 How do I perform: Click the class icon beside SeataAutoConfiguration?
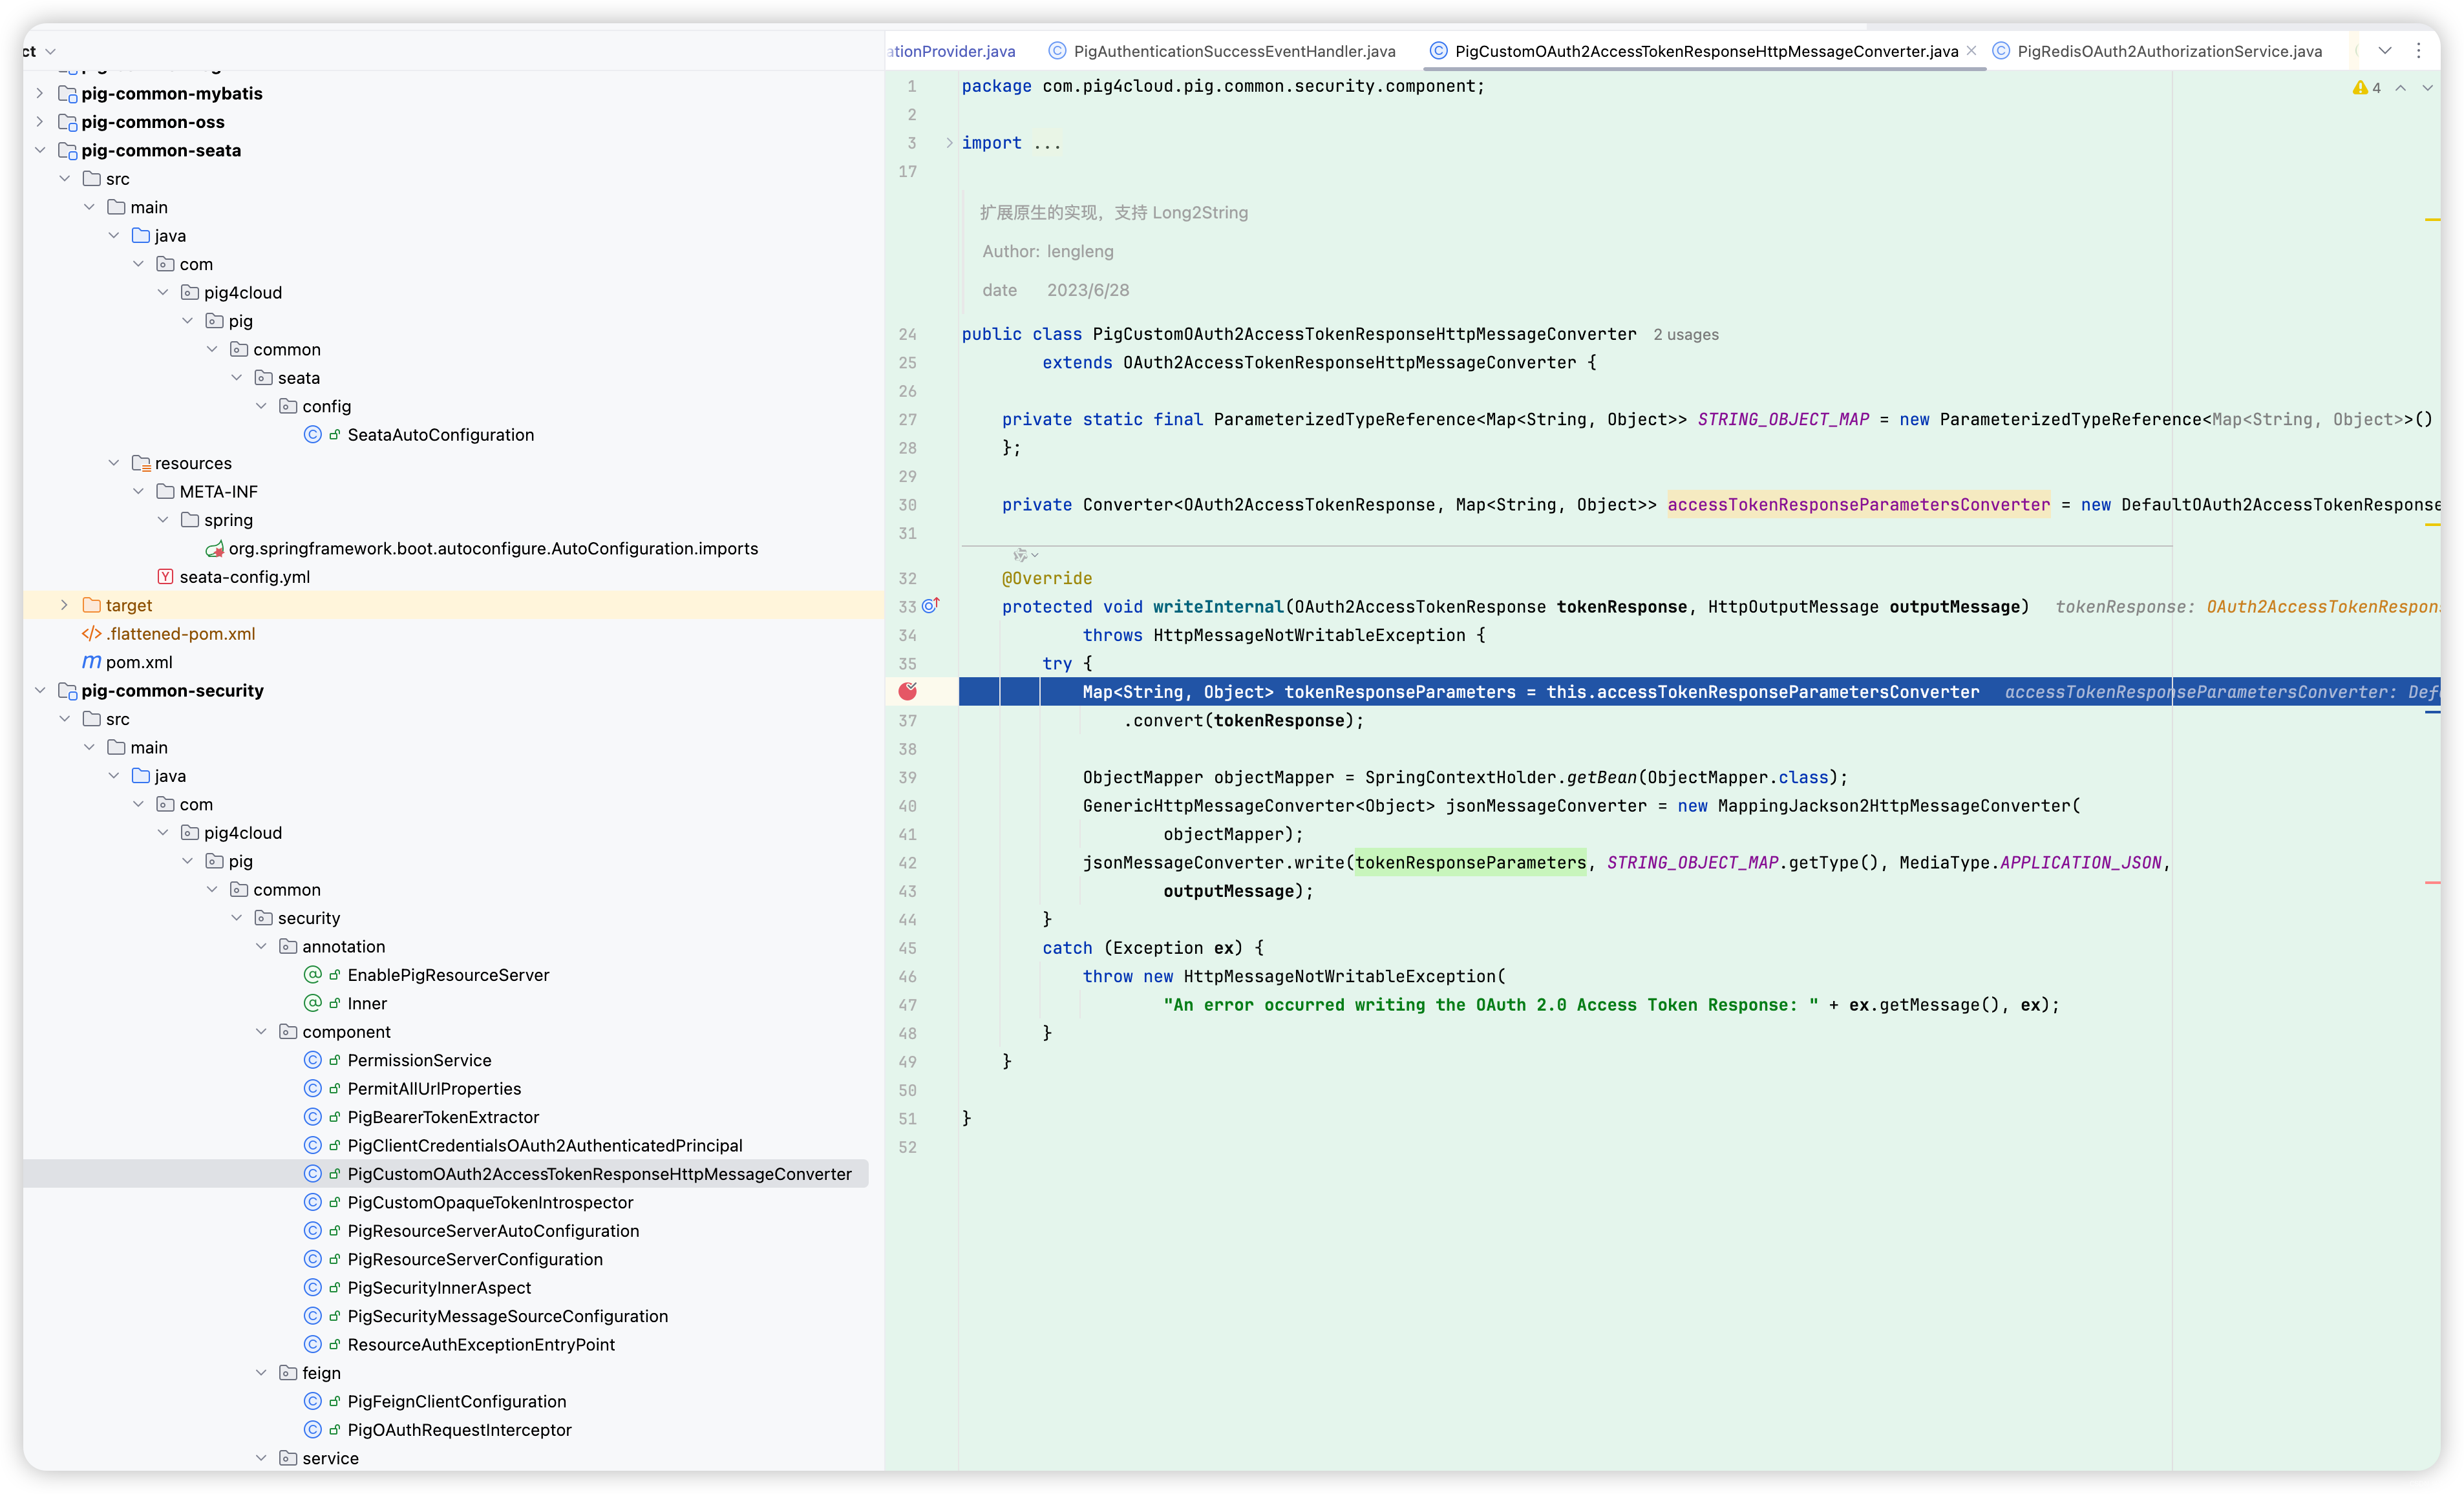(313, 435)
